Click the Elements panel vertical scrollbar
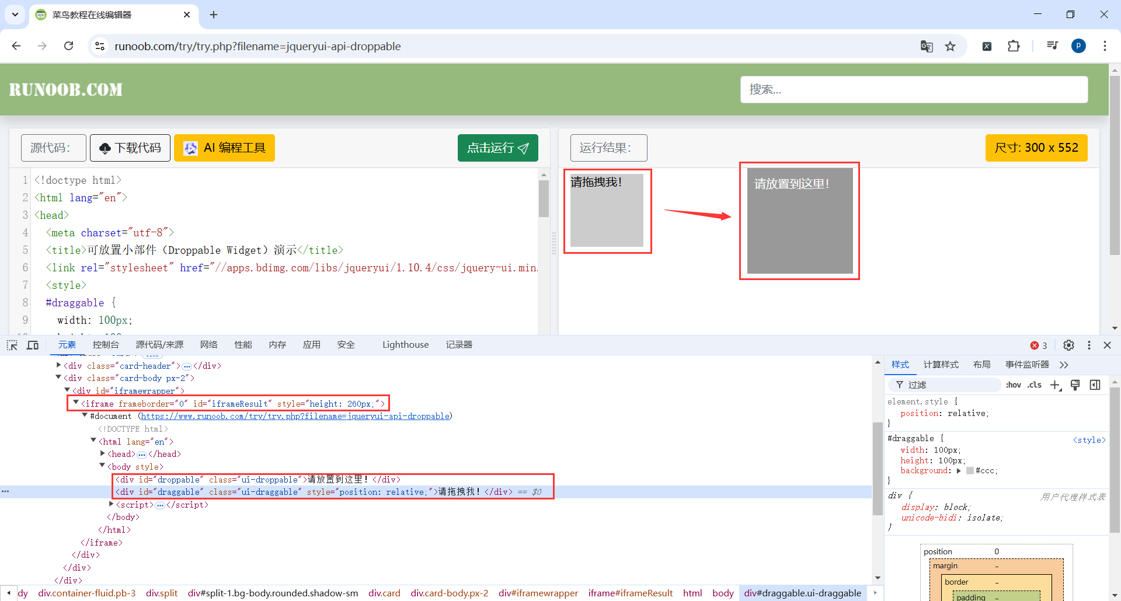Viewport: 1121px width, 601px height. click(x=878, y=470)
